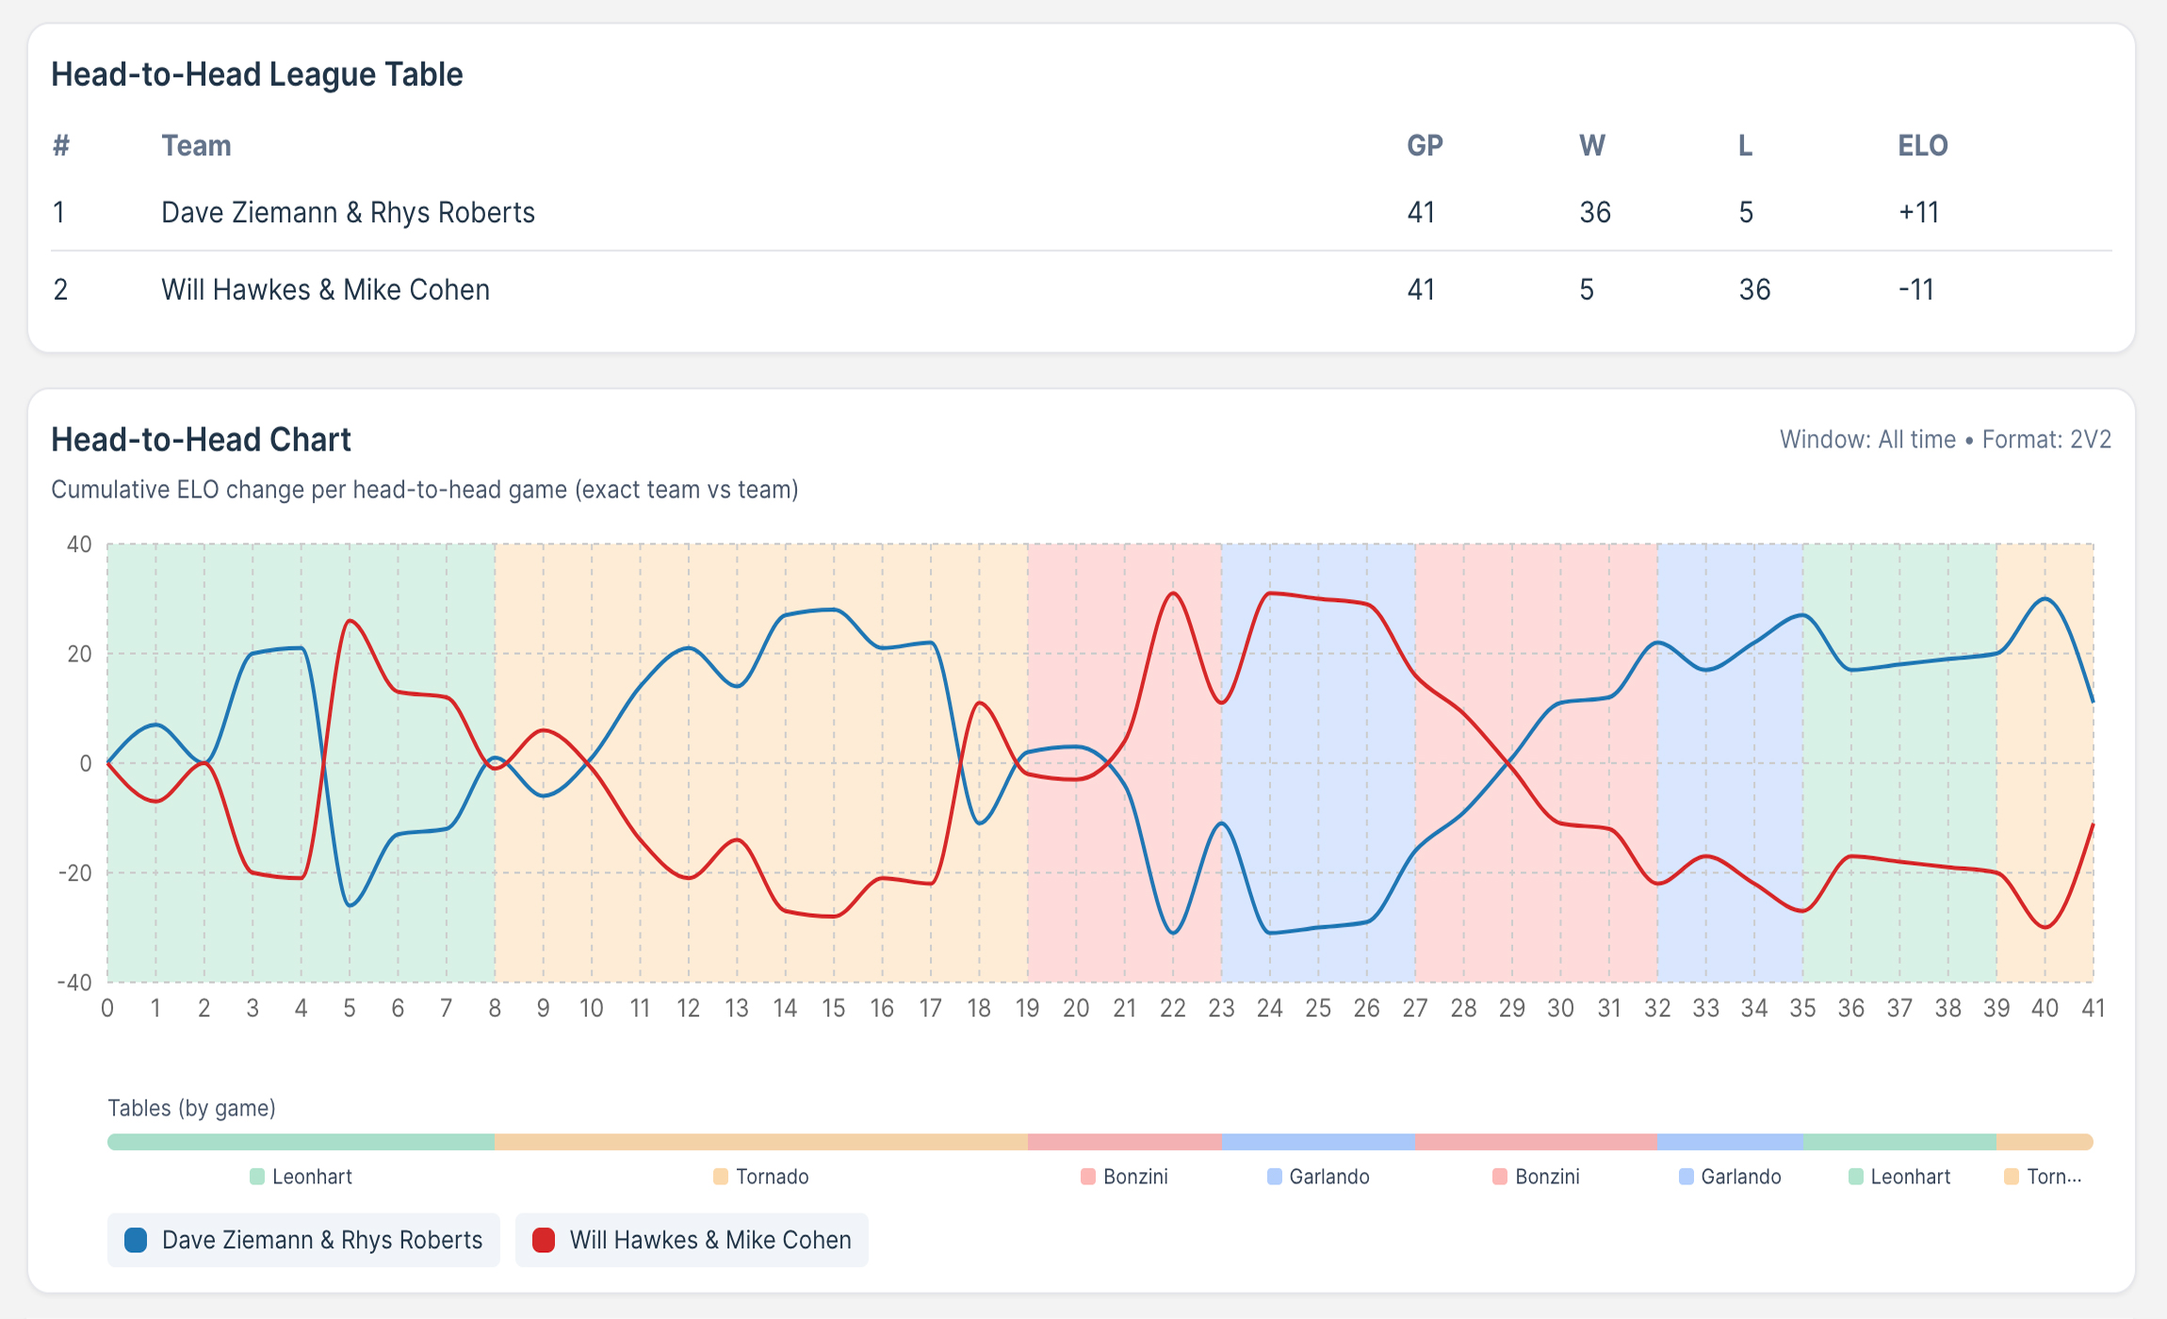Click the W column header

pos(1591,146)
